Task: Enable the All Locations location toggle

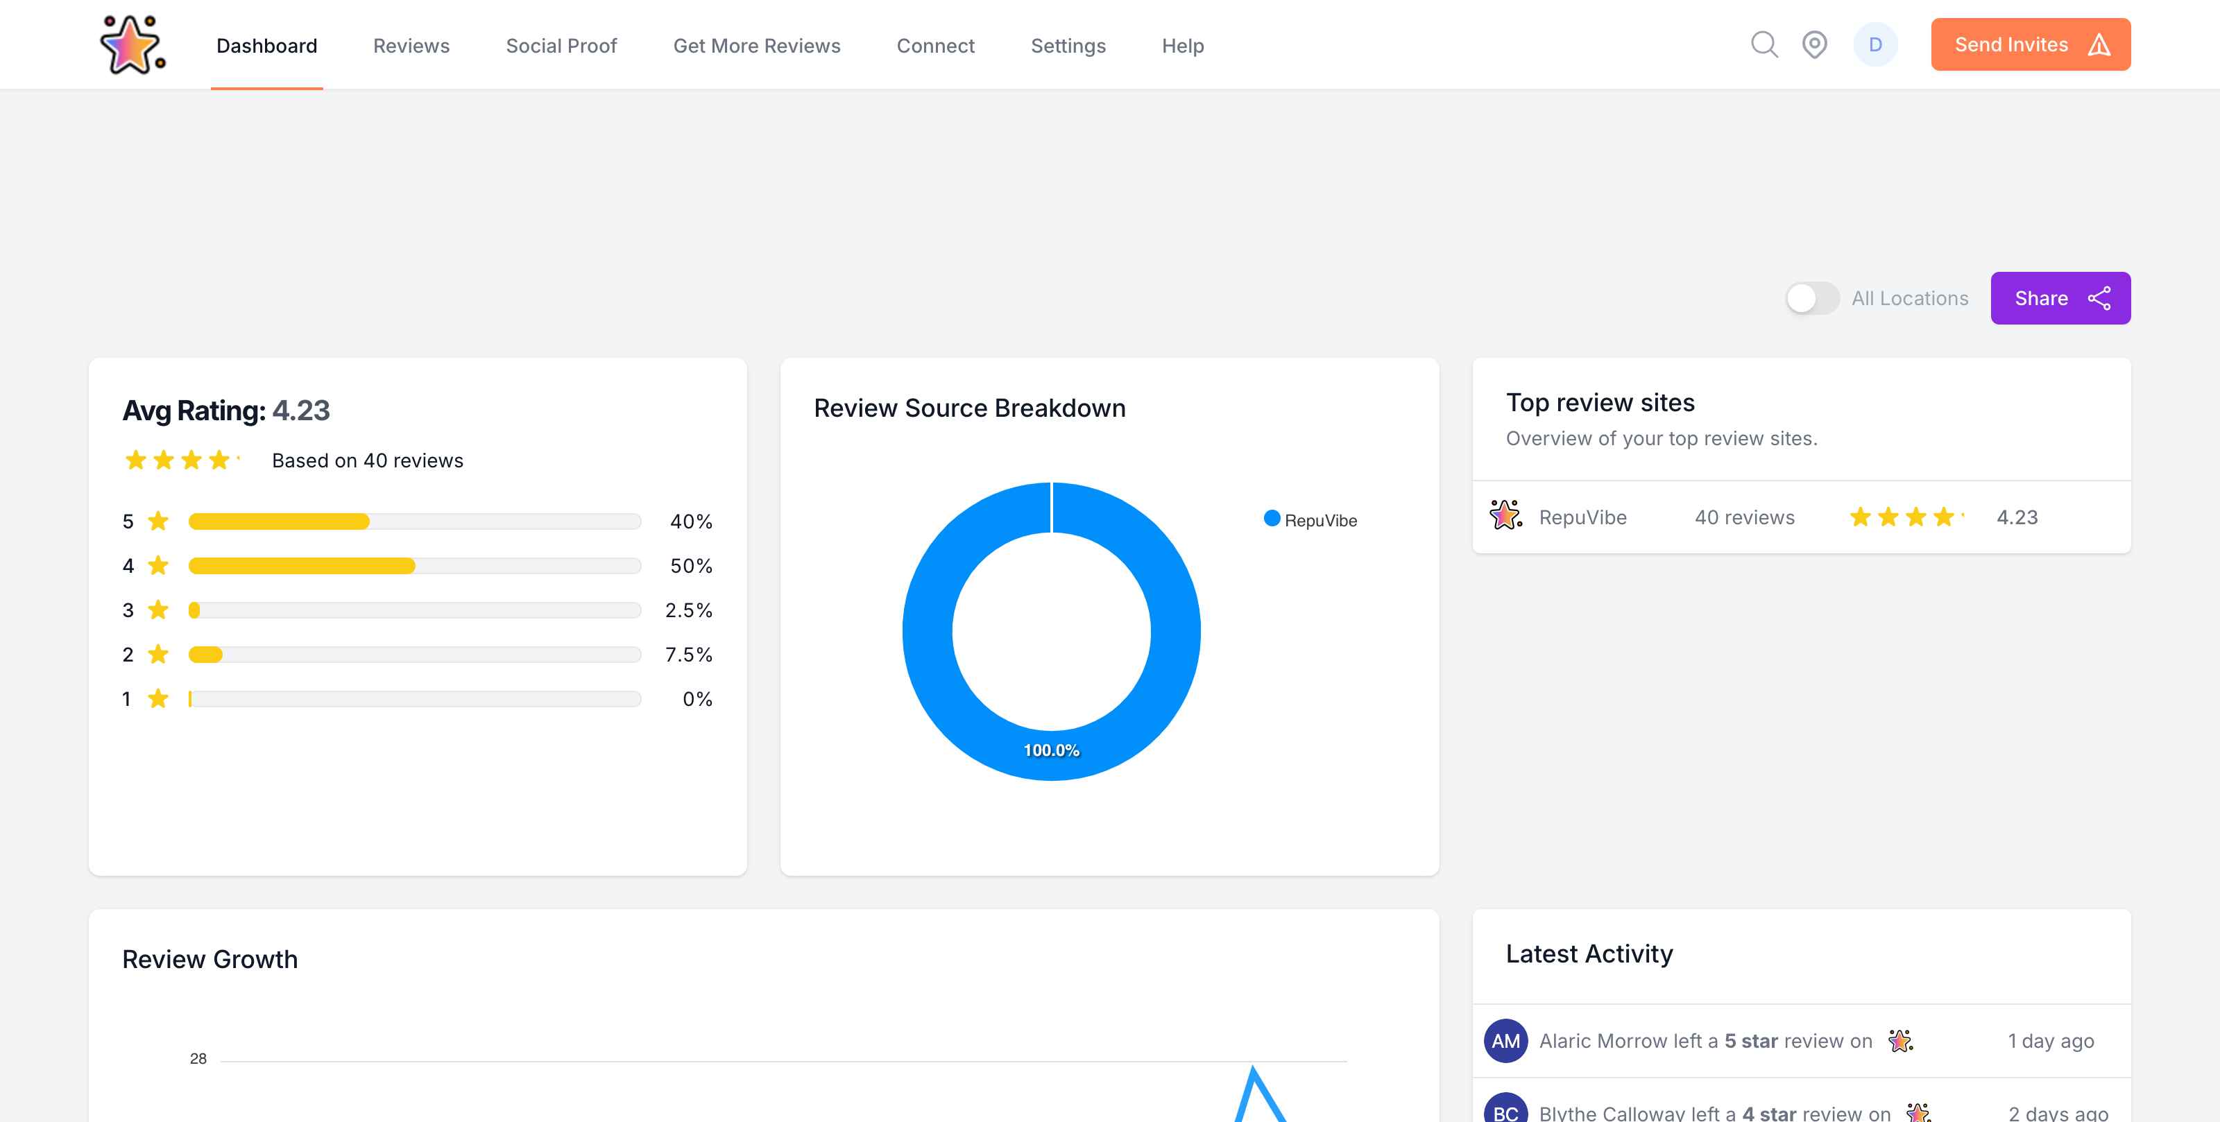Action: 1812,296
